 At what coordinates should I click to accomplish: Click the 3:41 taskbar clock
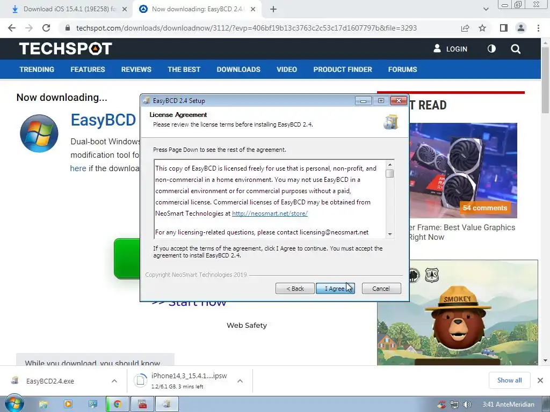(x=508, y=404)
